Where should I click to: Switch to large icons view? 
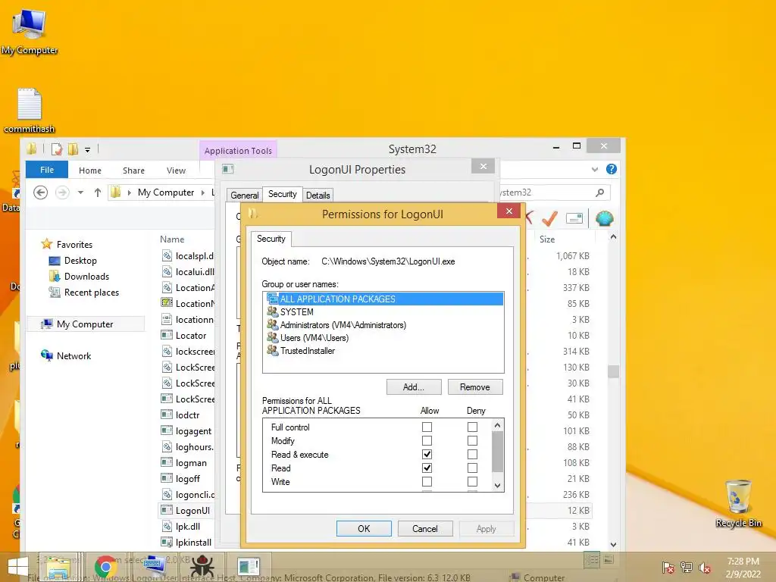pyautogui.click(x=609, y=560)
